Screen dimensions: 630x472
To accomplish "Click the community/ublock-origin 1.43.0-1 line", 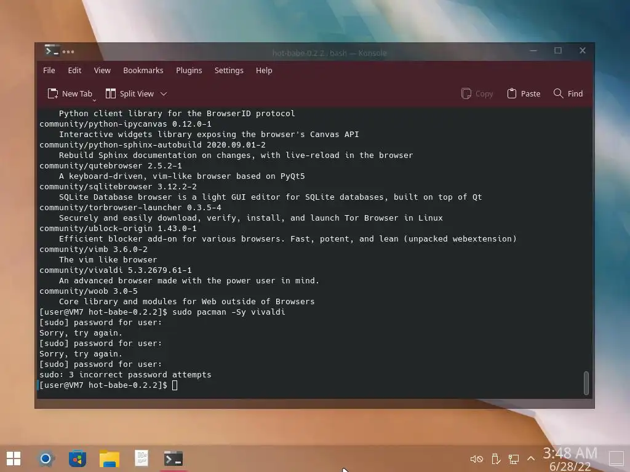I will pos(118,229).
